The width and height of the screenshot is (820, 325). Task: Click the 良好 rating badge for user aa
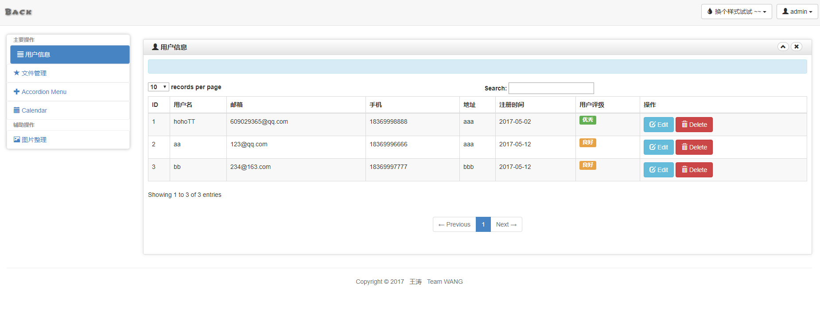(588, 142)
